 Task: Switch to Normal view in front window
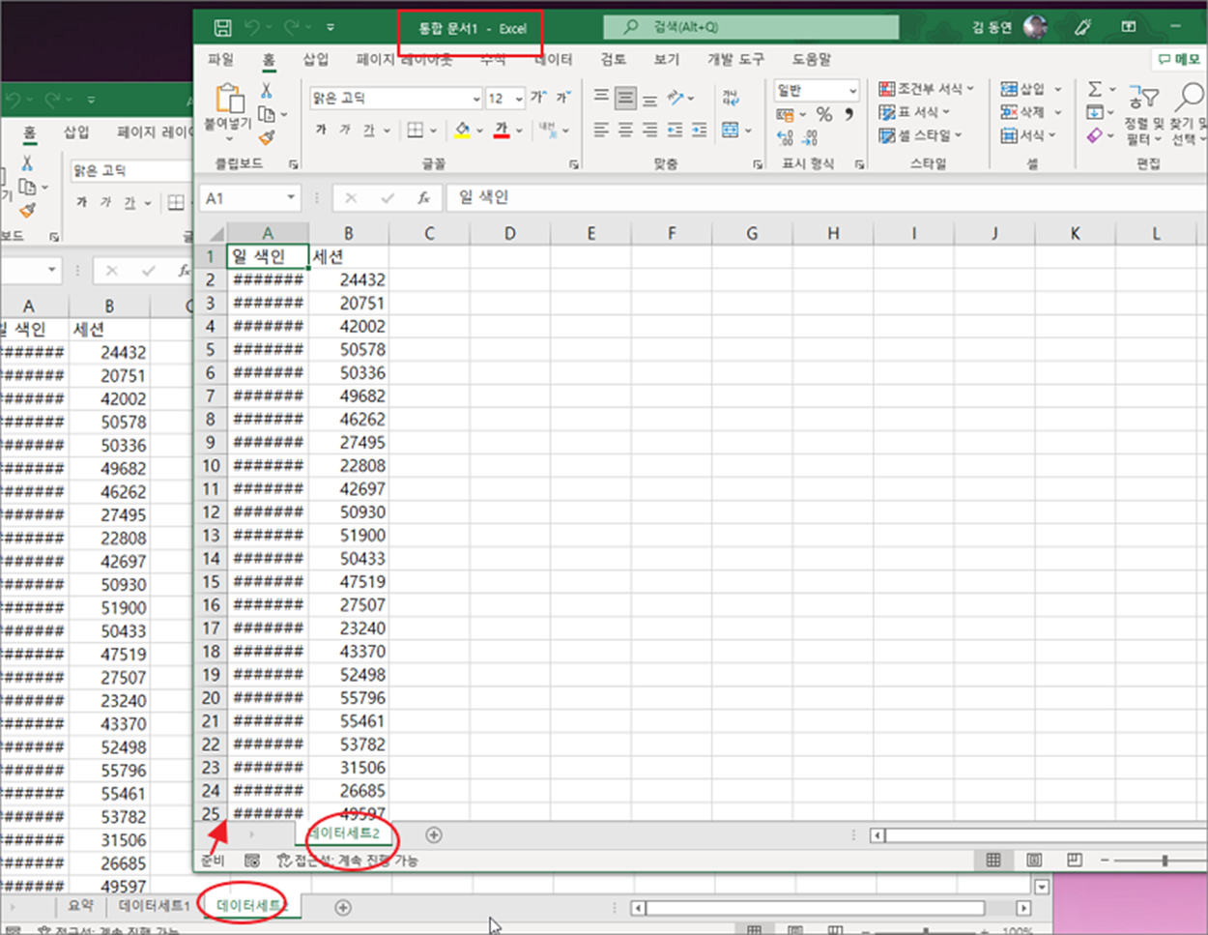pyautogui.click(x=993, y=860)
